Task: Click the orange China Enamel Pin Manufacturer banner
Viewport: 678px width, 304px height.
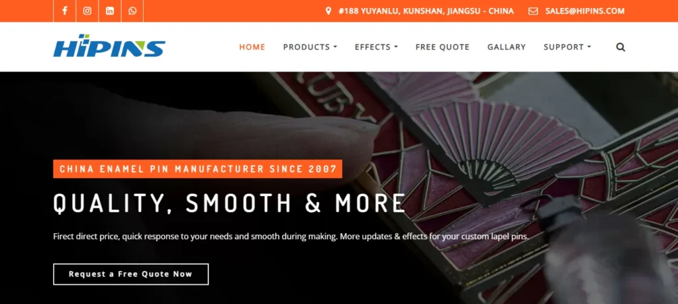Action: (197, 169)
